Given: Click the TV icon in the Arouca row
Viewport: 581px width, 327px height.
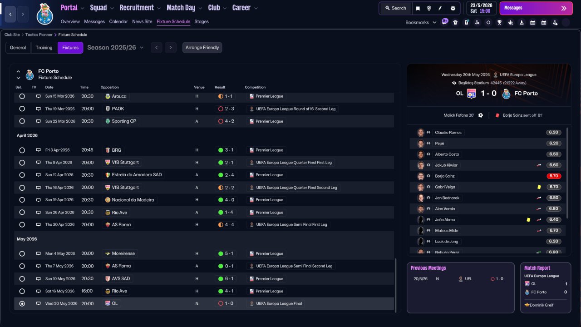Looking at the screenshot, I should 39,96.
